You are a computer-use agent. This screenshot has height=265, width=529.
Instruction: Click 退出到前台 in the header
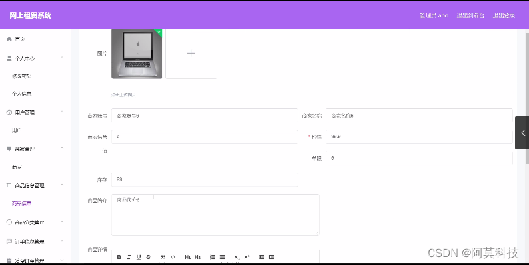470,15
